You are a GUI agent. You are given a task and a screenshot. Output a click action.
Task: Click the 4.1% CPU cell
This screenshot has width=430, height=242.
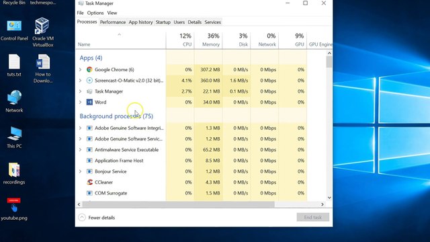(x=180, y=81)
